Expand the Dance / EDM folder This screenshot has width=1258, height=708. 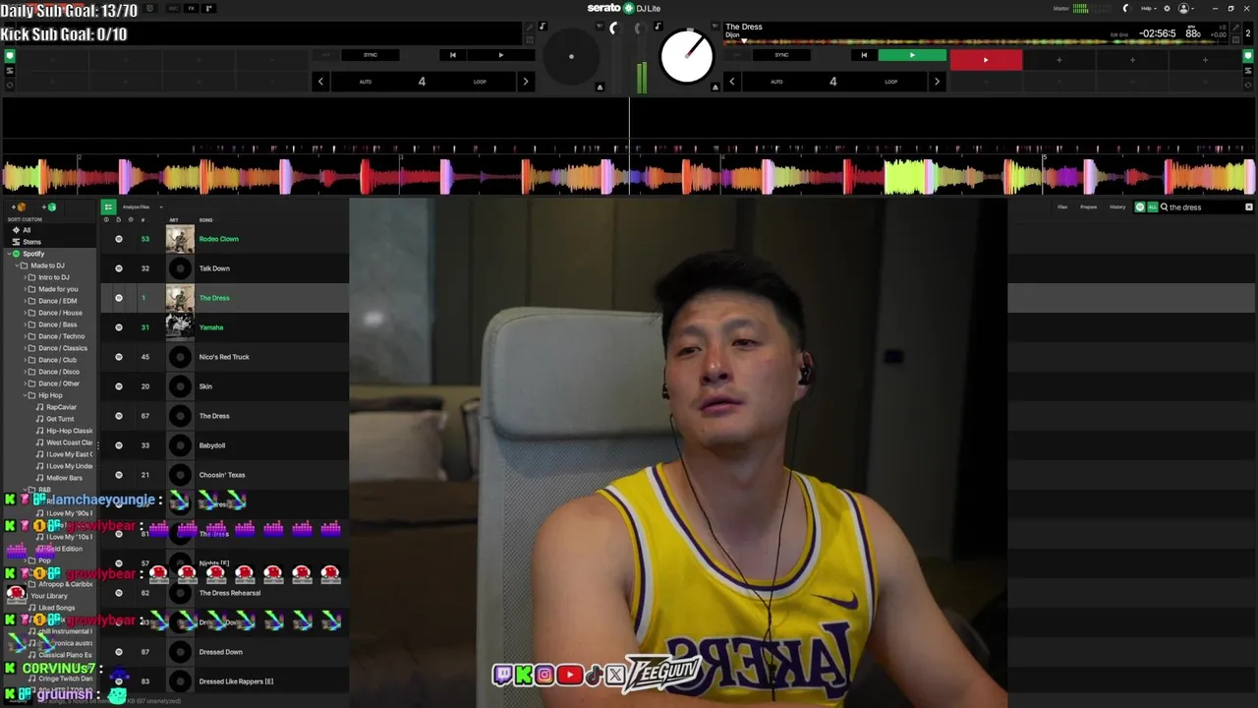[x=26, y=301]
